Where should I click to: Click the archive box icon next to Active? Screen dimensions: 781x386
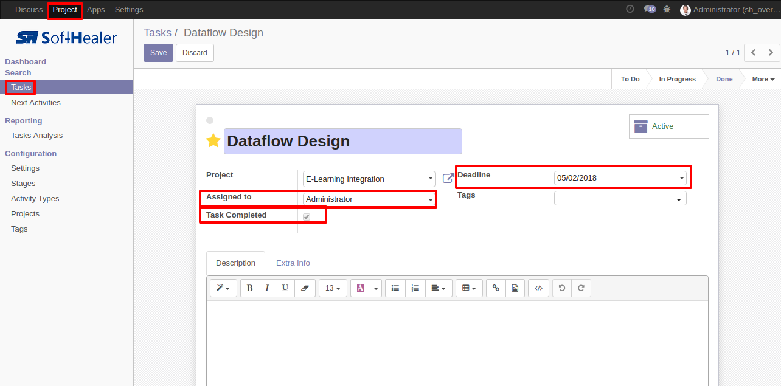[x=640, y=126]
